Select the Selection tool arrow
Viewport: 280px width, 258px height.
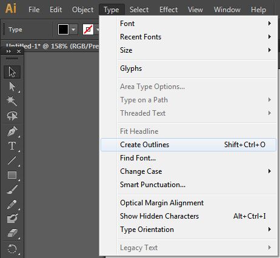coord(12,72)
